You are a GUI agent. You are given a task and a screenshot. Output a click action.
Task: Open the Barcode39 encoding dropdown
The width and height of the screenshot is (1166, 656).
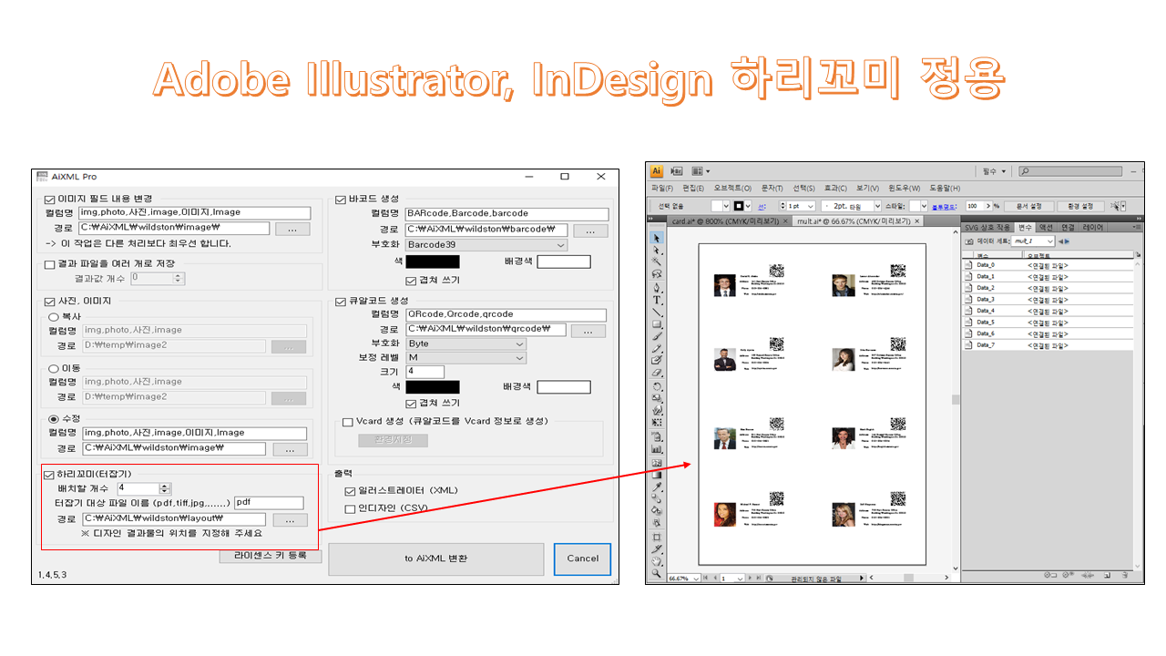(x=486, y=245)
